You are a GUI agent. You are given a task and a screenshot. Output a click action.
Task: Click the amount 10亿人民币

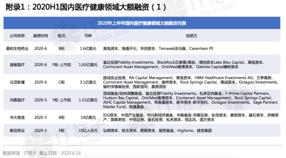[x=88, y=130]
